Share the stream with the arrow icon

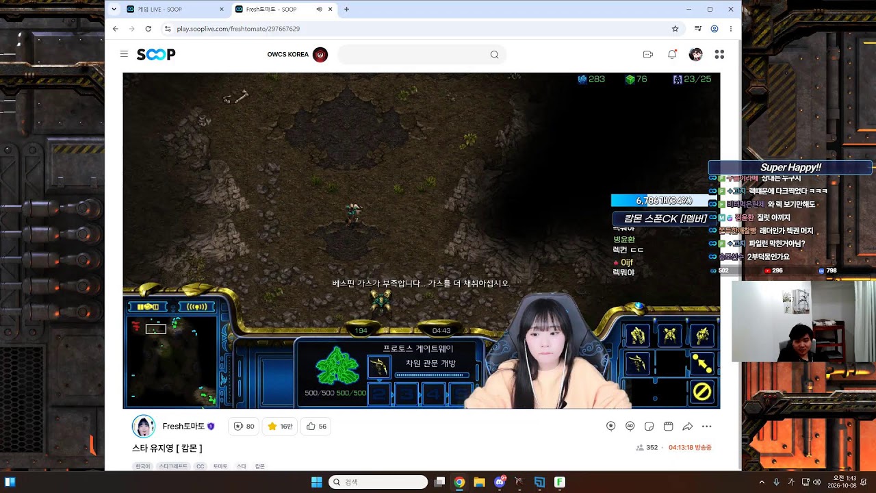(688, 426)
